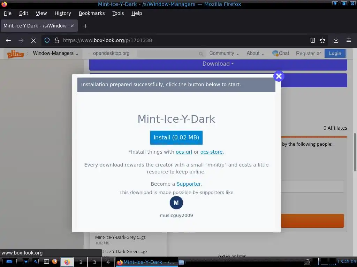Screen dimensions: 357x267
Task: Switch to workspace 4
Action: pos(108,262)
